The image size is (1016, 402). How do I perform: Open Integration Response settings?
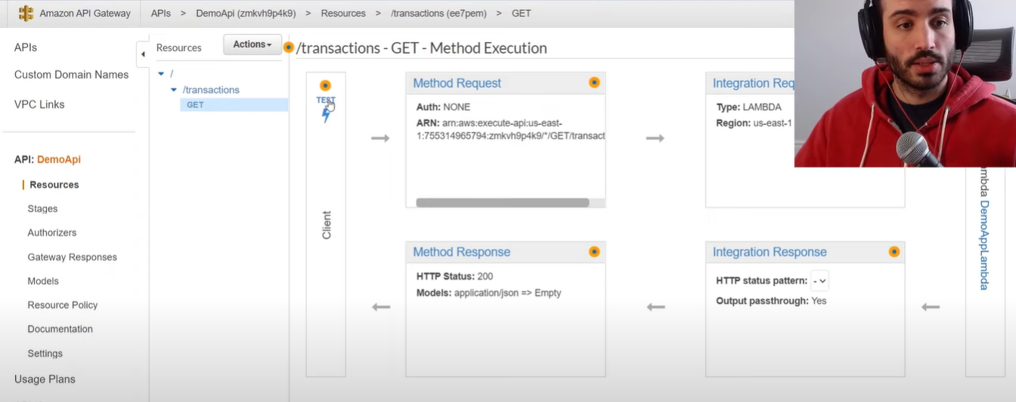pos(770,252)
